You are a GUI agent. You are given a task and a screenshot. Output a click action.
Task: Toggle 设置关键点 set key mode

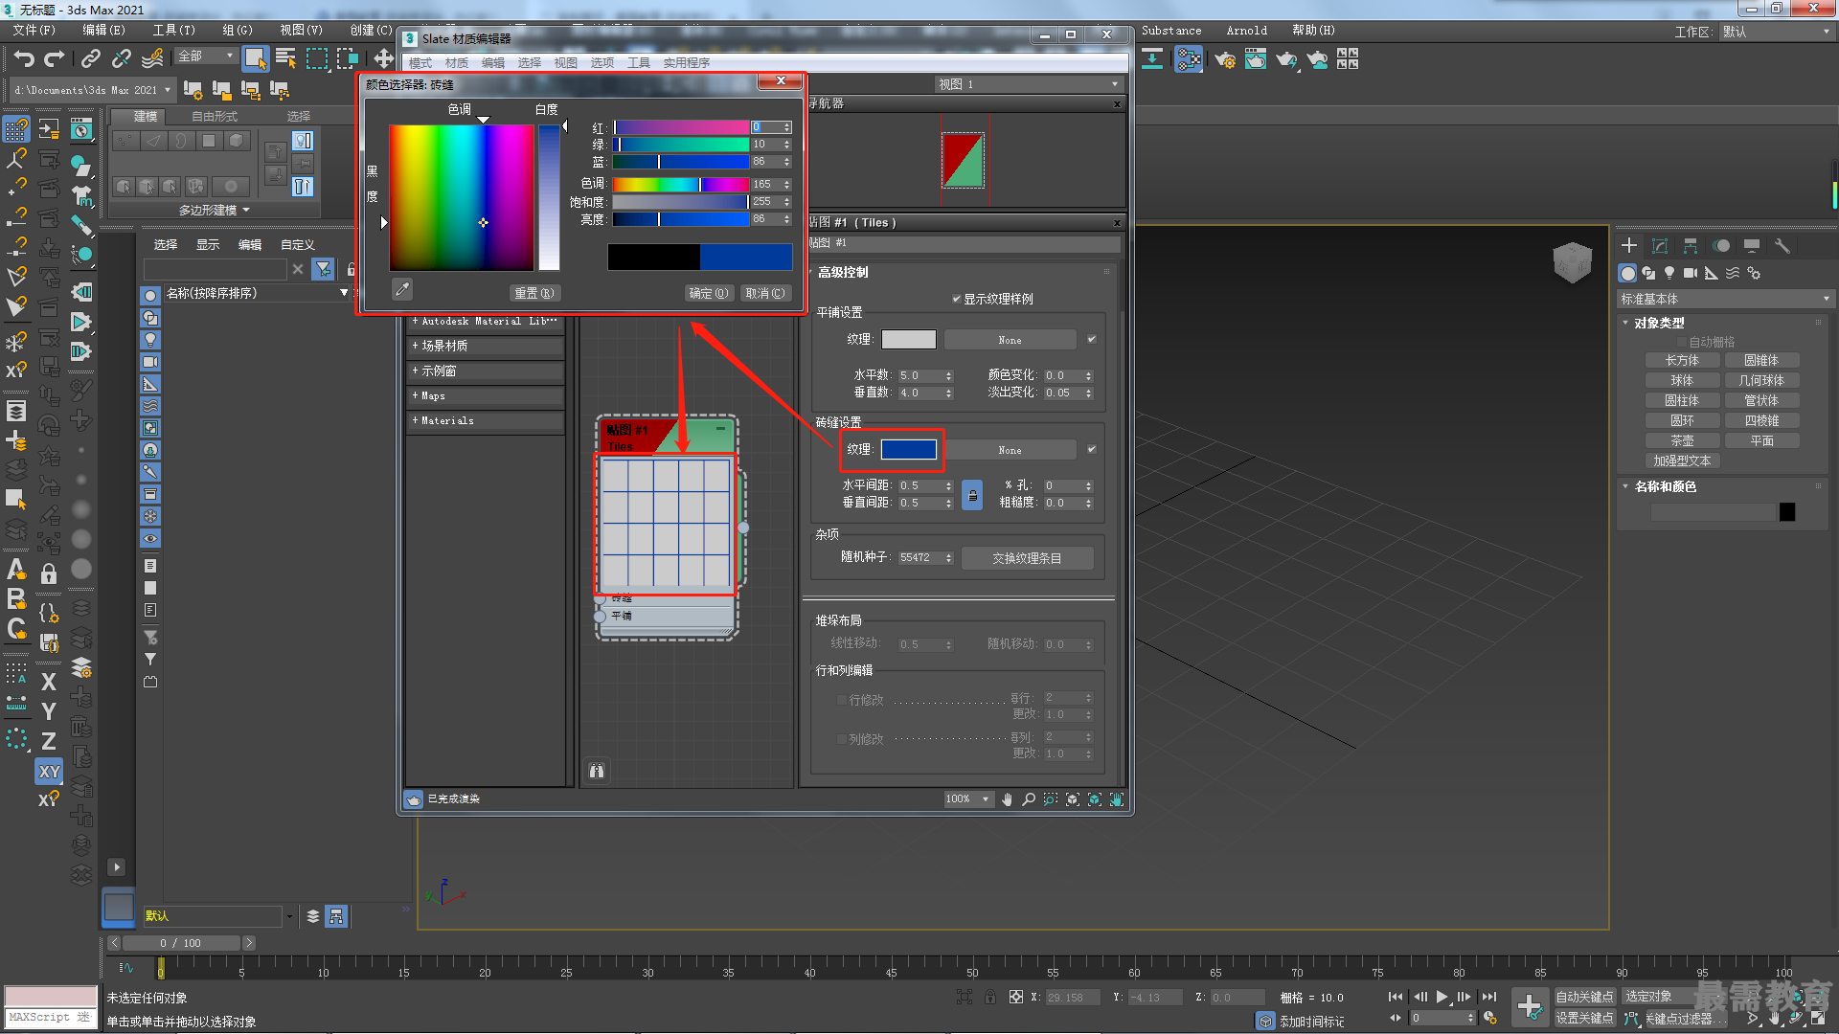coord(1585,1019)
